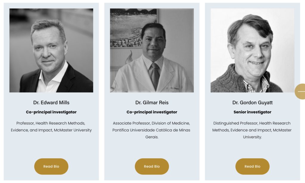Select the Dr. Gilmar Reis name heading
This screenshot has width=305, height=183.
[x=152, y=103]
